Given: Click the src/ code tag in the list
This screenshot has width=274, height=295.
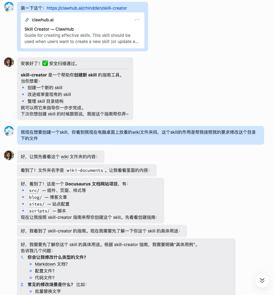Looking at the screenshot, I should [34, 190].
